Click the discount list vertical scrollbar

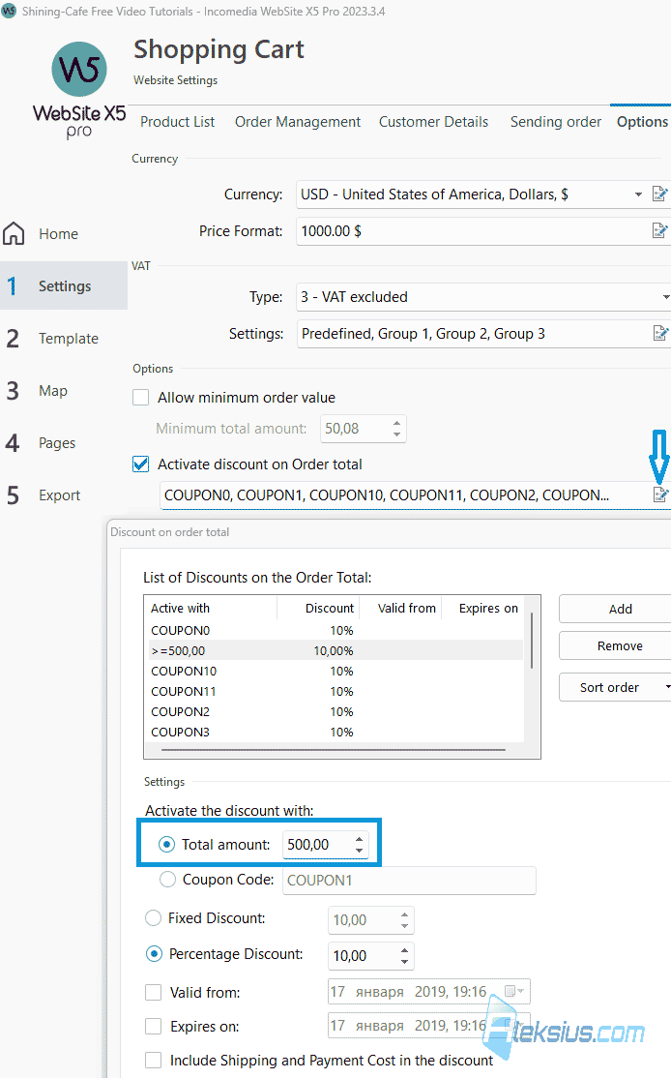coord(533,640)
